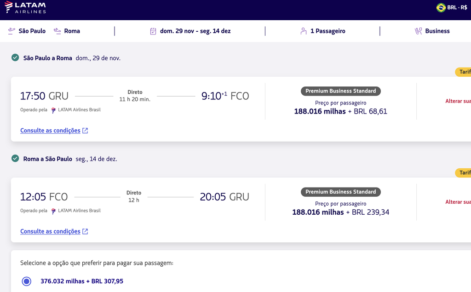Click LATAM logo beside return operator name

click(x=53, y=211)
